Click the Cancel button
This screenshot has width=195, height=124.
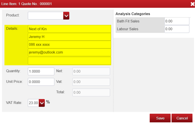(x=182, y=118)
